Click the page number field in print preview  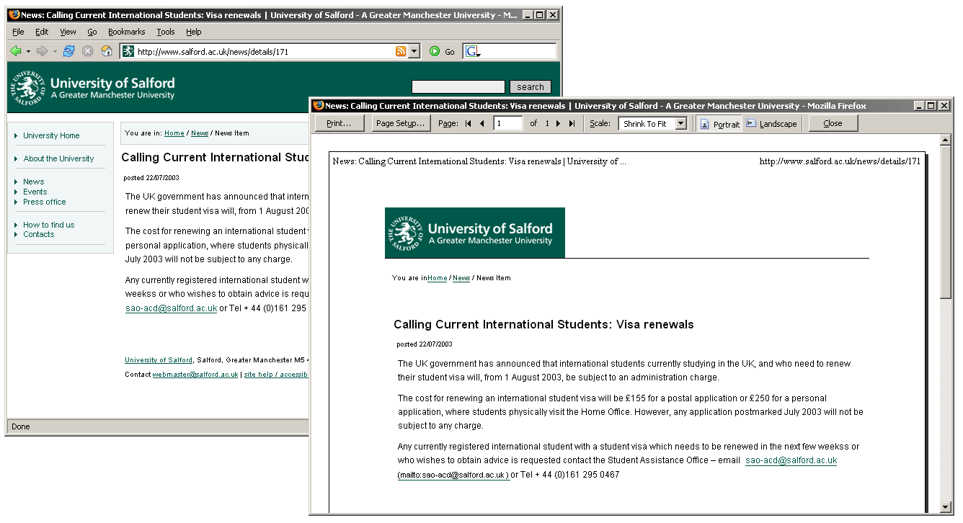point(508,123)
